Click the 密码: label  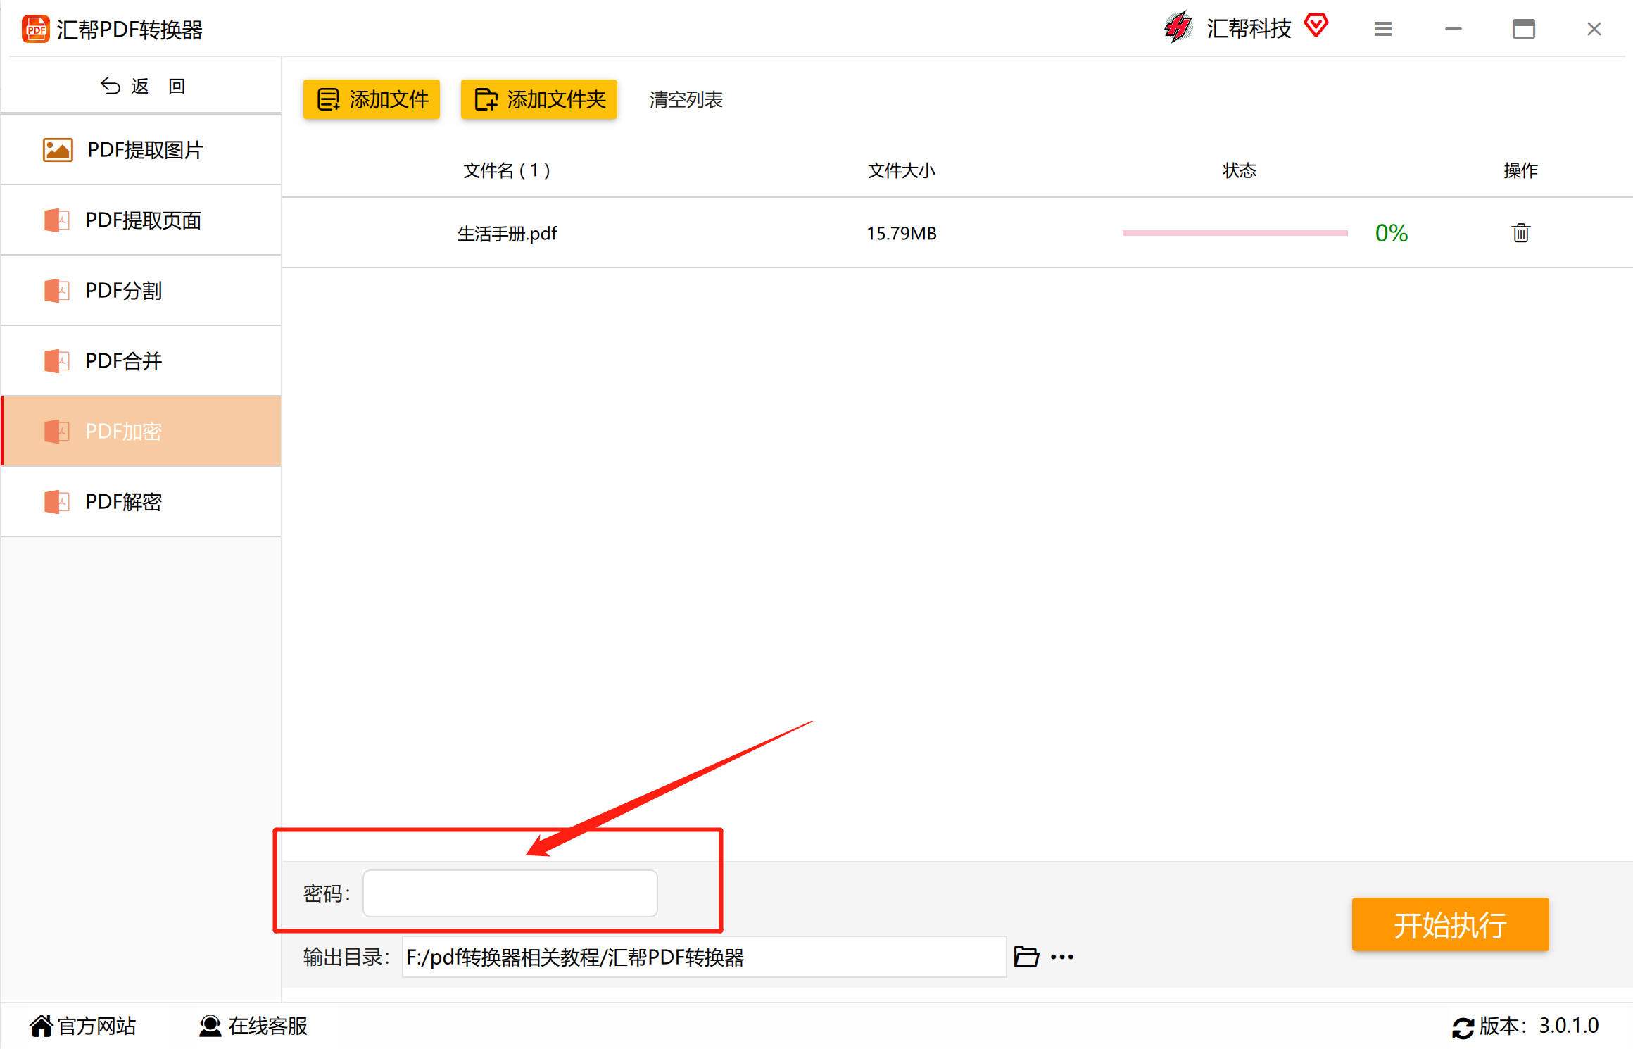coord(327,893)
